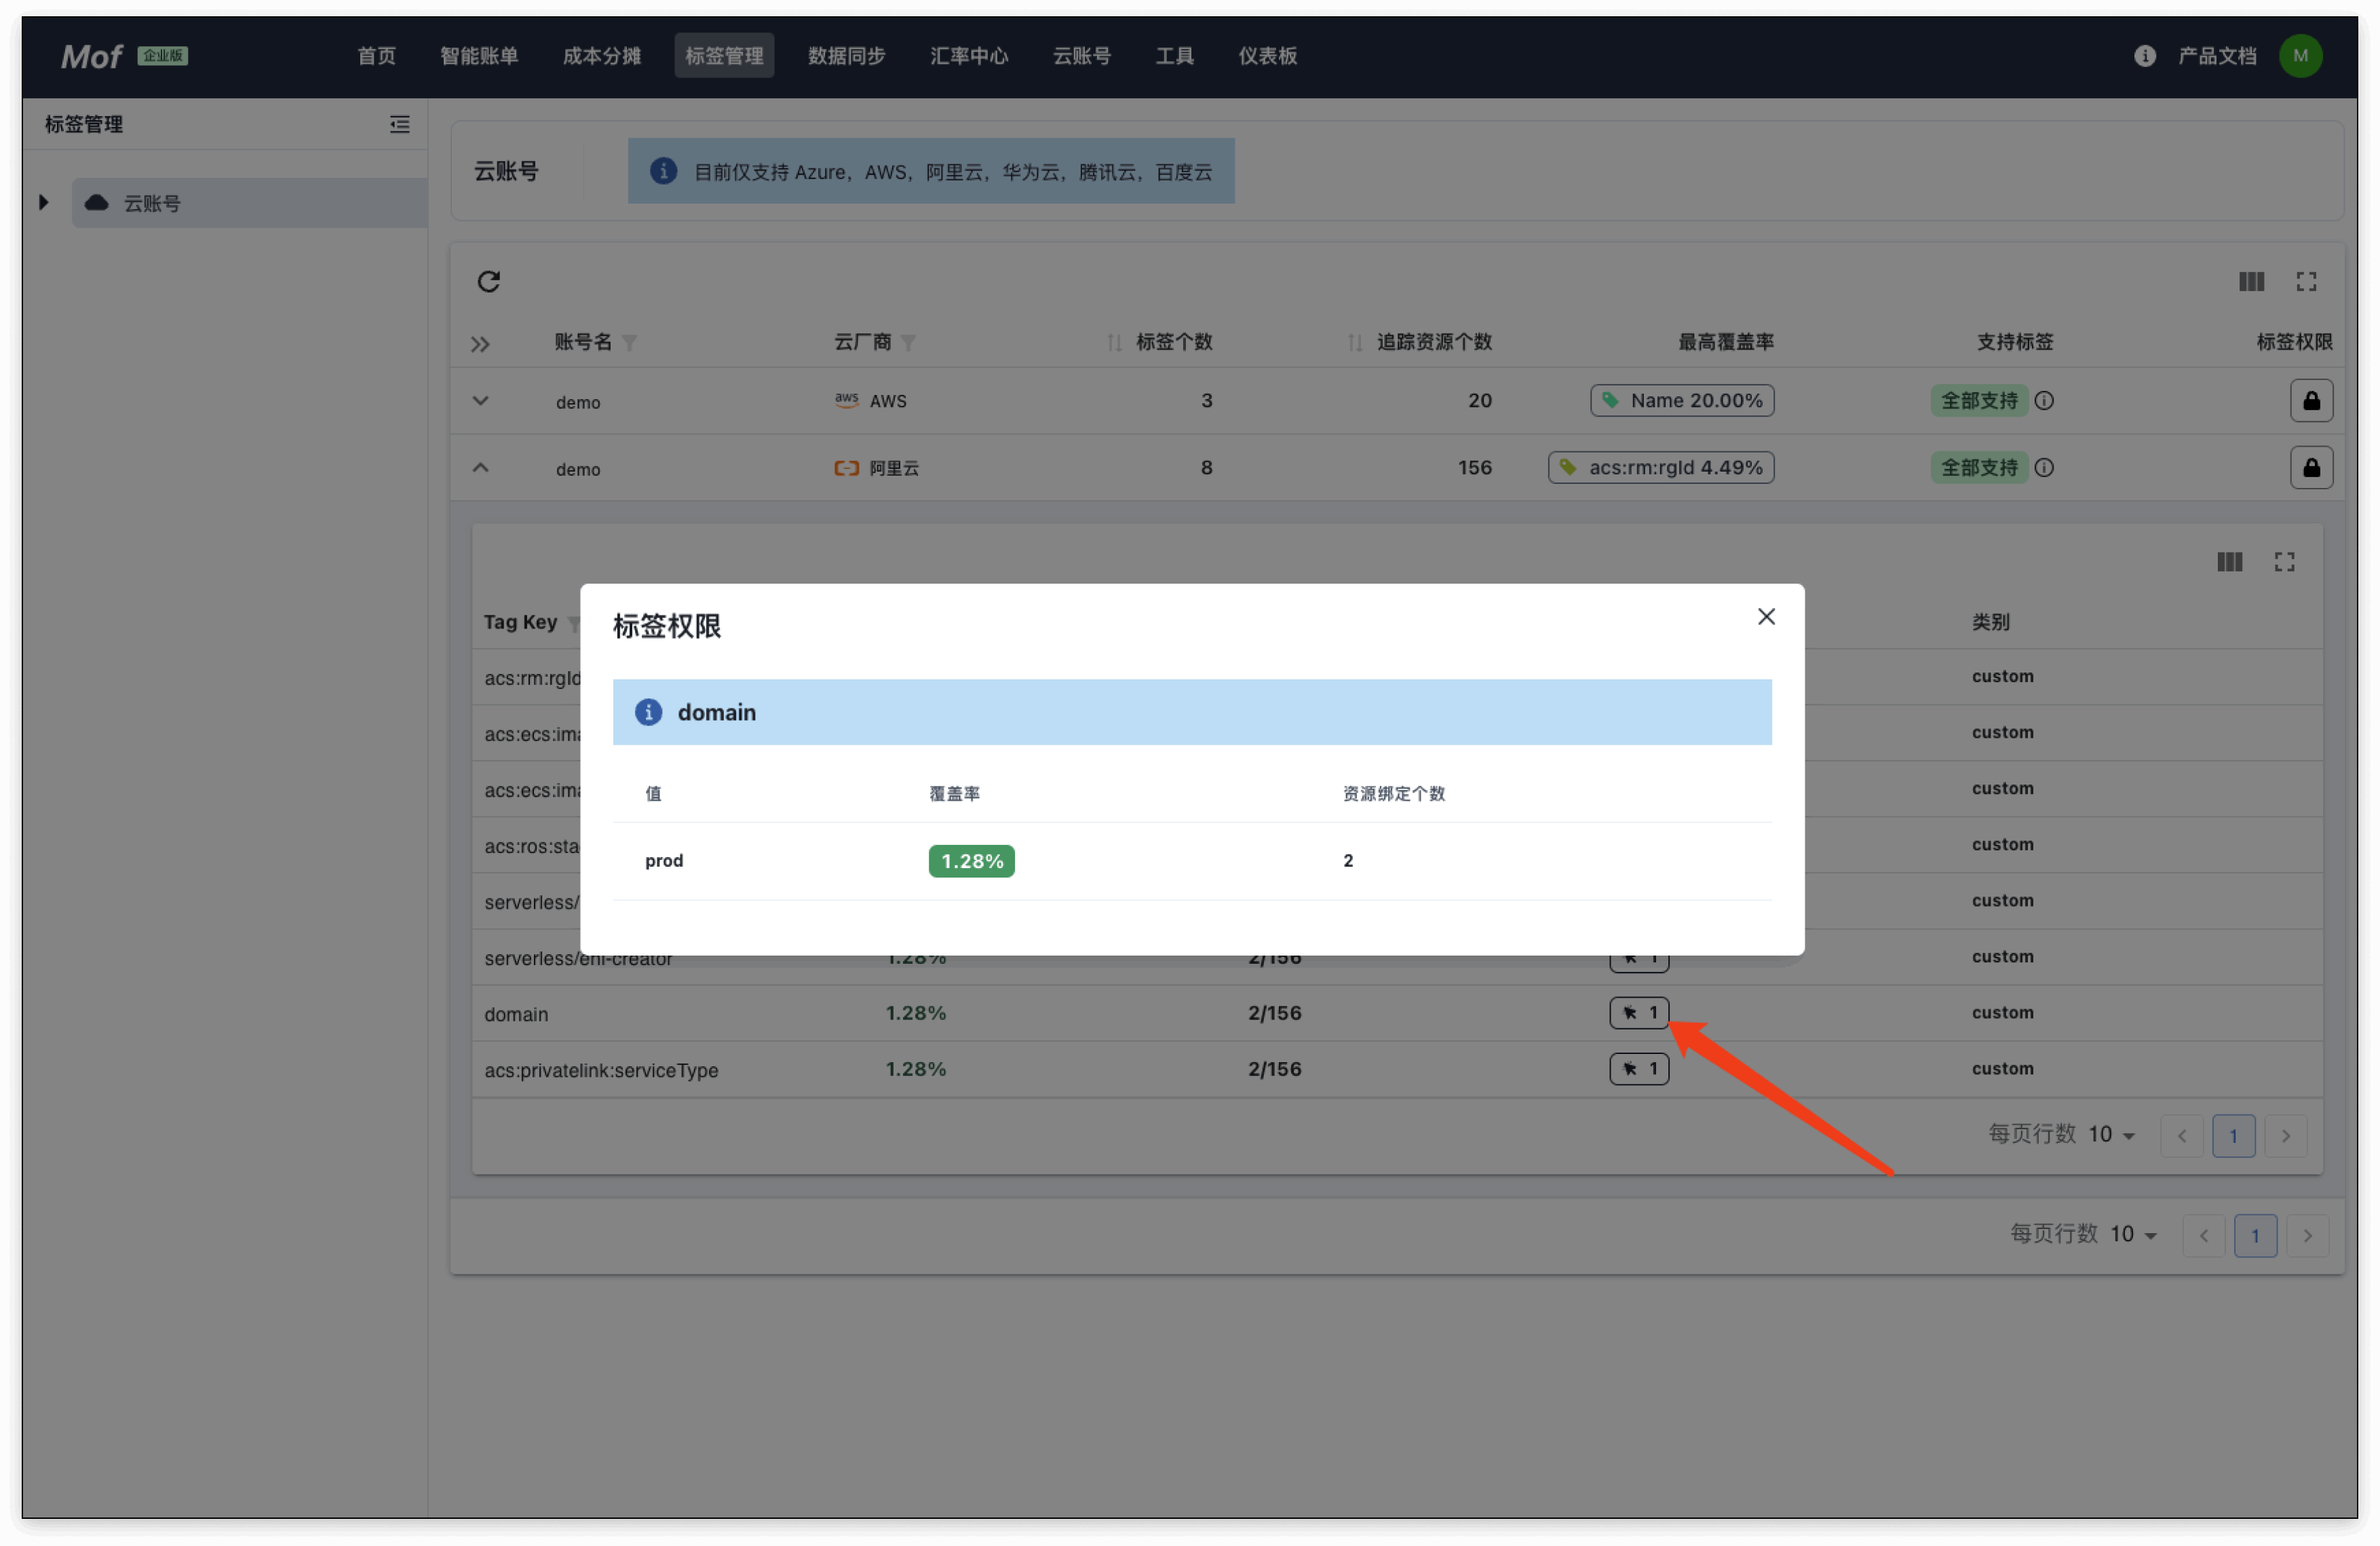Click permission badge in domain row
Screen dimensions: 2380x1546
coord(1639,1013)
